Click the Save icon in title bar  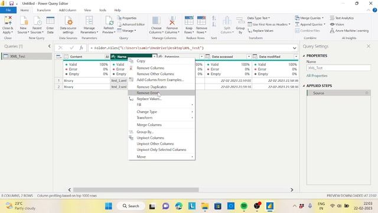coord(11,4)
